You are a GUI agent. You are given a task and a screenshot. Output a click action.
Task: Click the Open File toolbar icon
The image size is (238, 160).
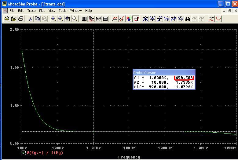pos(7,19)
